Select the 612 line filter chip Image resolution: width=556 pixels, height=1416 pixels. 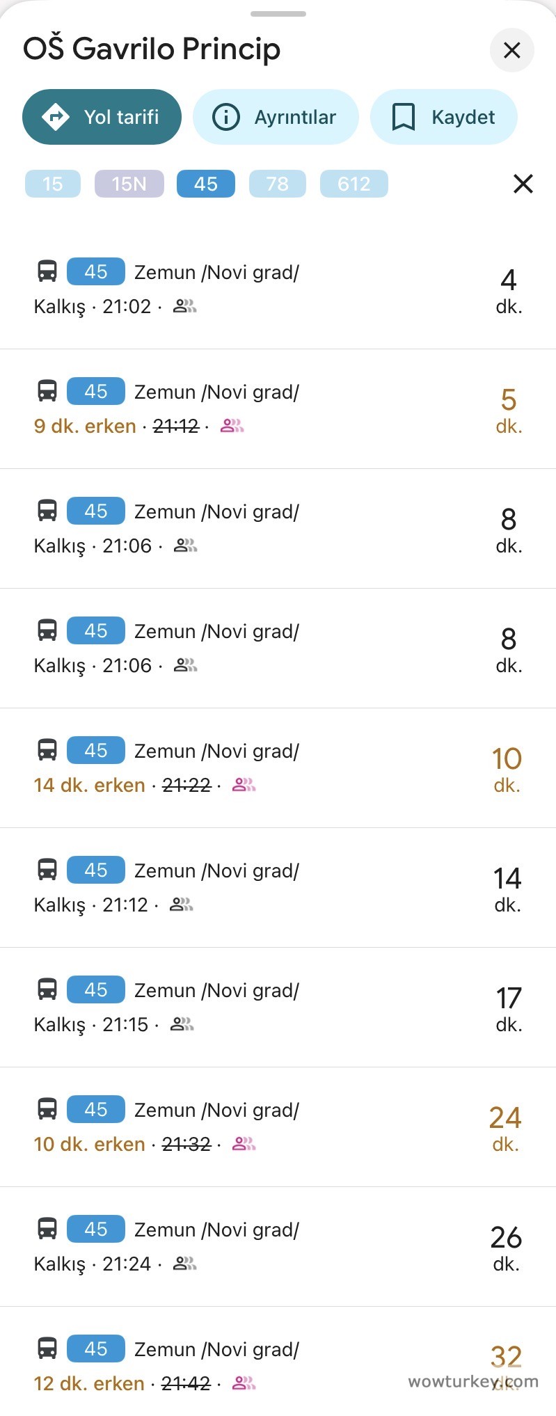pyautogui.click(x=354, y=184)
